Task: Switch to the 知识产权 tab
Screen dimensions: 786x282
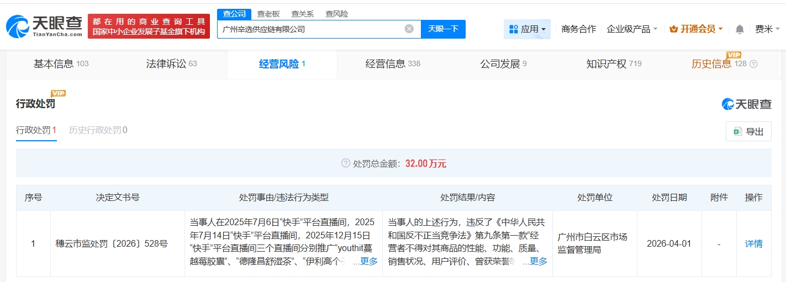Action: [x=613, y=64]
